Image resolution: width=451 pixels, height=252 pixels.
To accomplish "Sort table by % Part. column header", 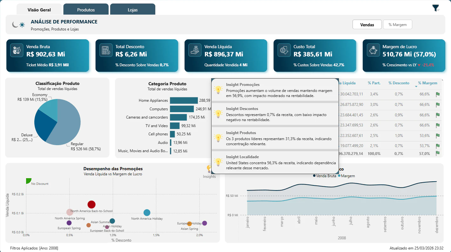I will point(374,83).
